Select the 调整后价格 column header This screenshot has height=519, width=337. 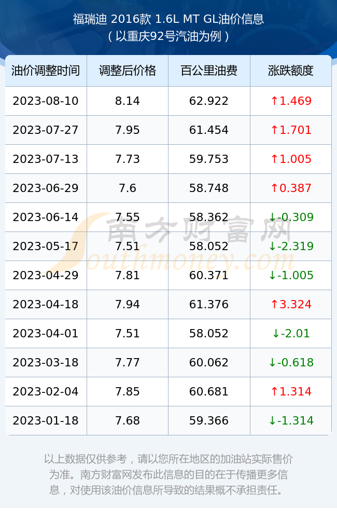[128, 71]
